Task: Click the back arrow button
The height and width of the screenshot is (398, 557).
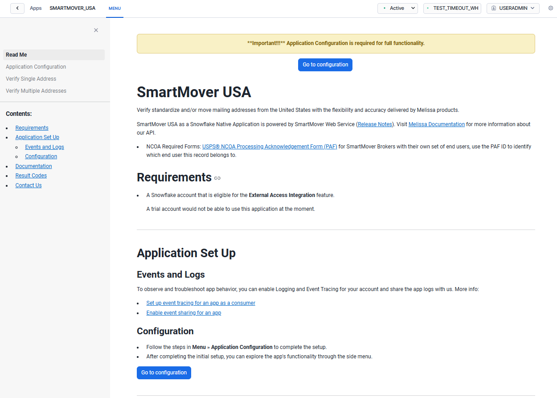Action: coord(17,8)
